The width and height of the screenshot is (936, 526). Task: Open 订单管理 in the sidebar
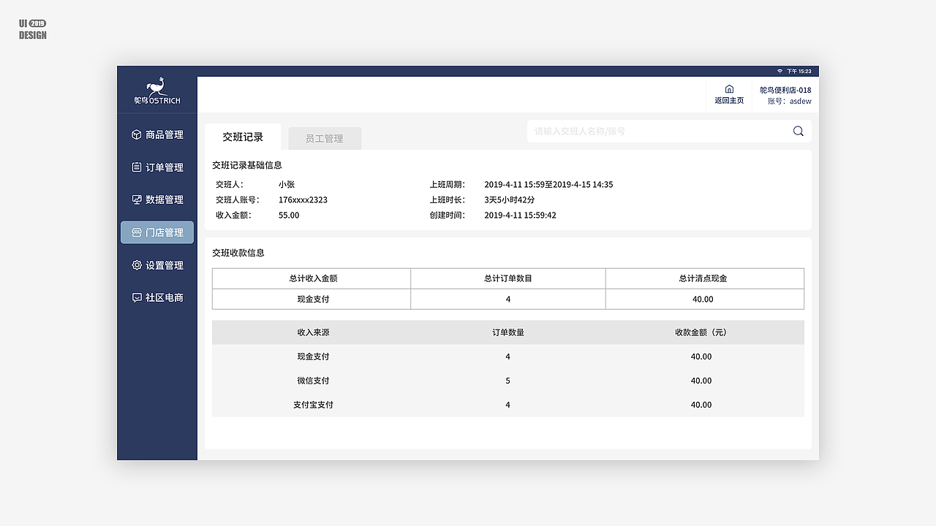(157, 167)
